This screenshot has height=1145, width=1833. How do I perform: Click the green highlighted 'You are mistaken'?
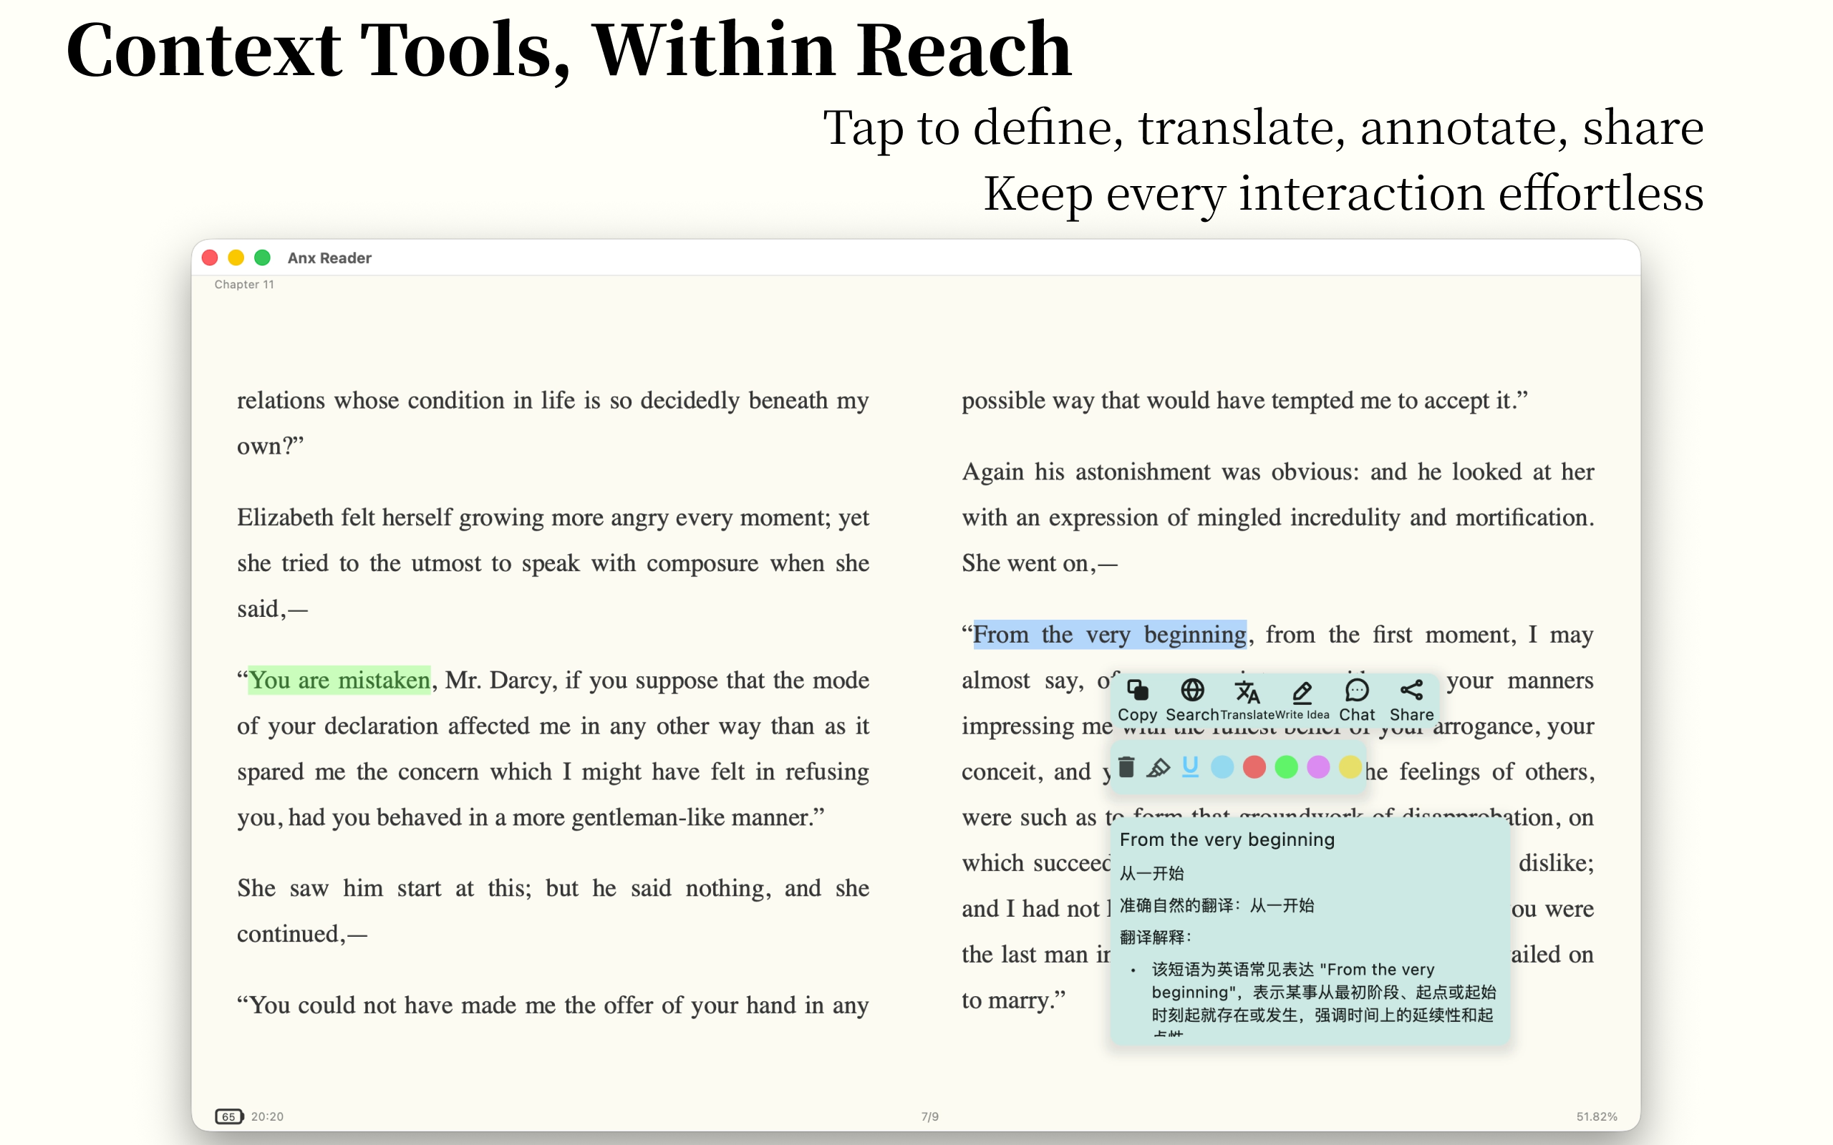[x=339, y=680]
